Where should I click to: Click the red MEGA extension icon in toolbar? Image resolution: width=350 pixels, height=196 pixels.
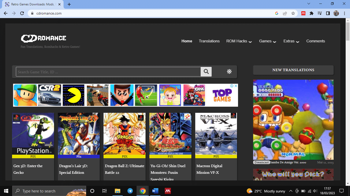click(x=303, y=13)
